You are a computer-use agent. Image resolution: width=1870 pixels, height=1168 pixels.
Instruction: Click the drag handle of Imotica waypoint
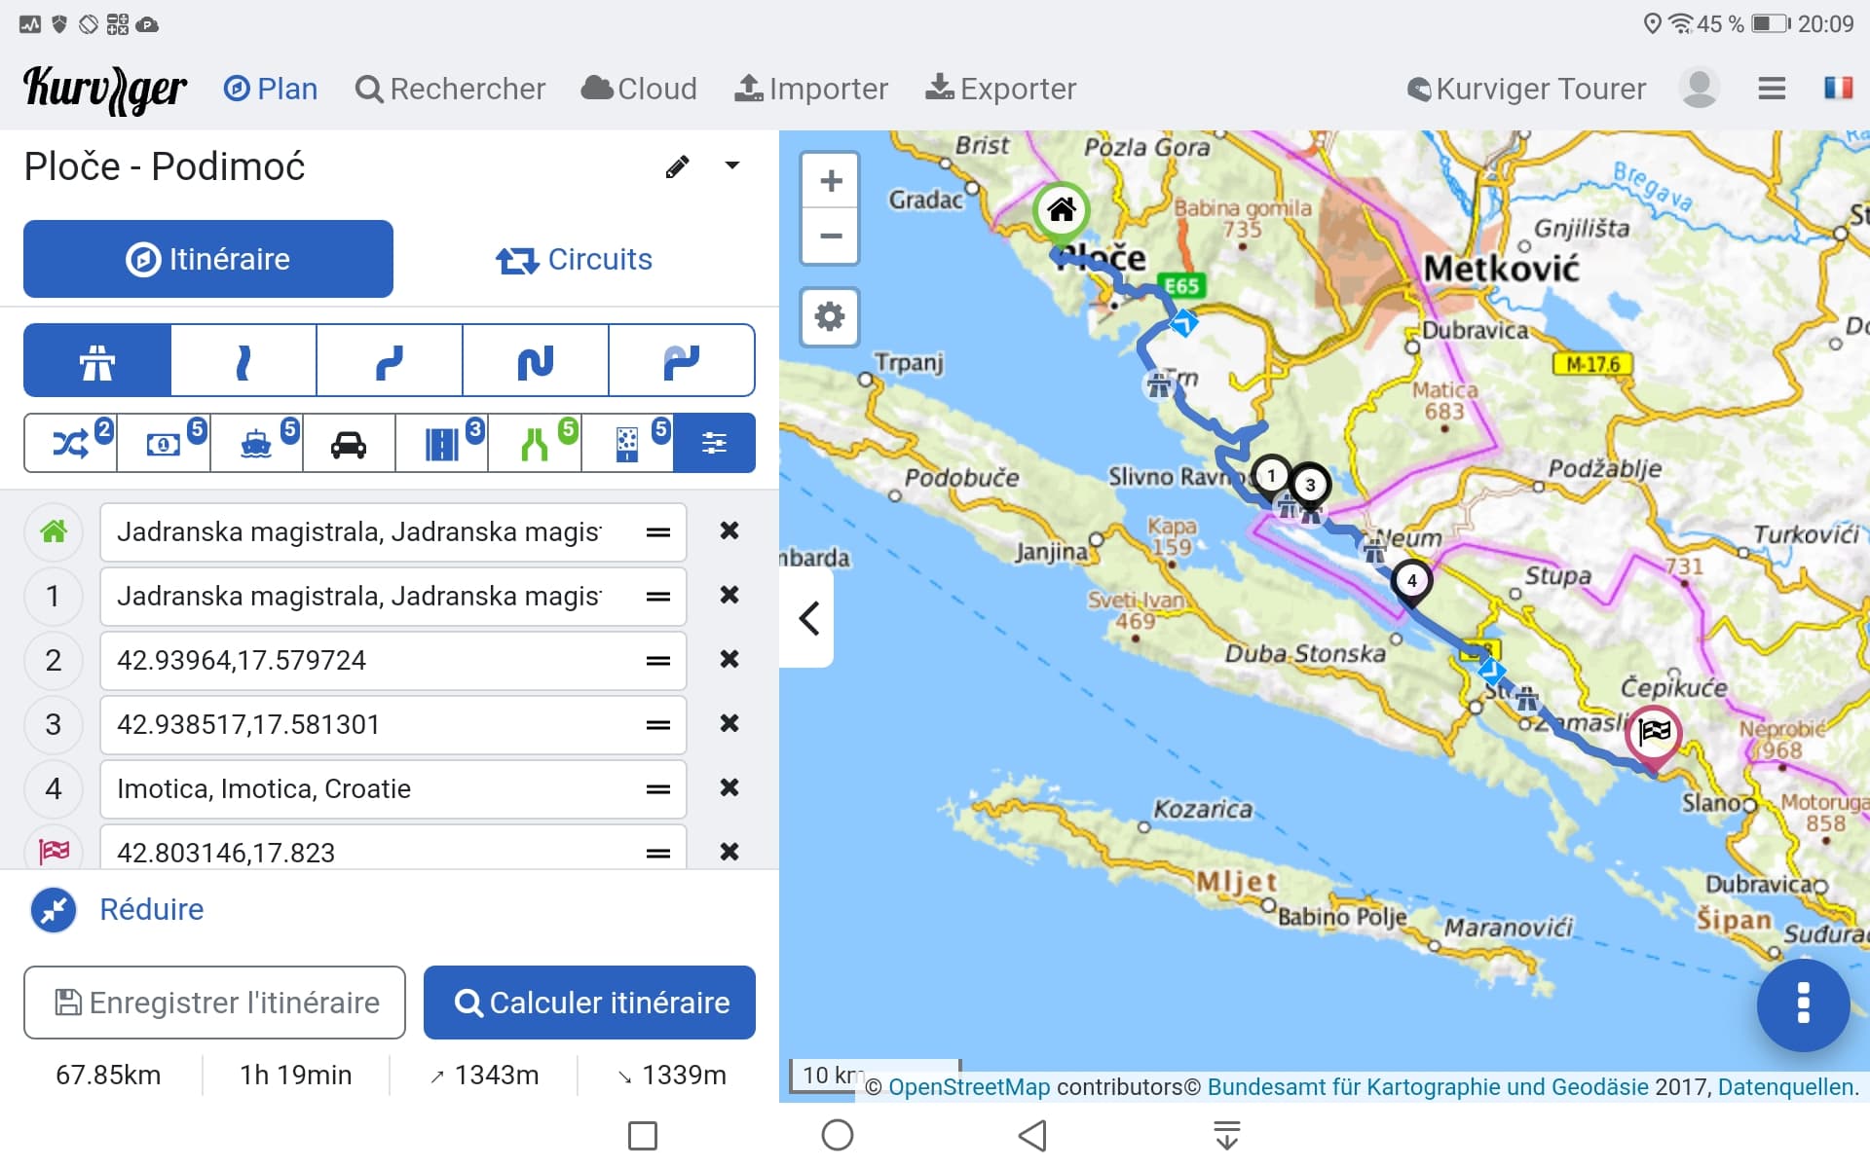tap(658, 789)
